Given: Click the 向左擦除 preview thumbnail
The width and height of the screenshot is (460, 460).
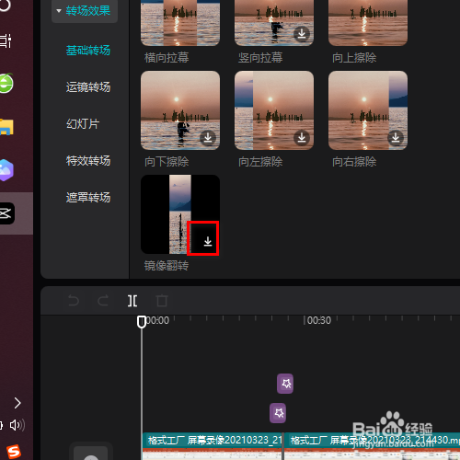Looking at the screenshot, I should coord(274,110).
